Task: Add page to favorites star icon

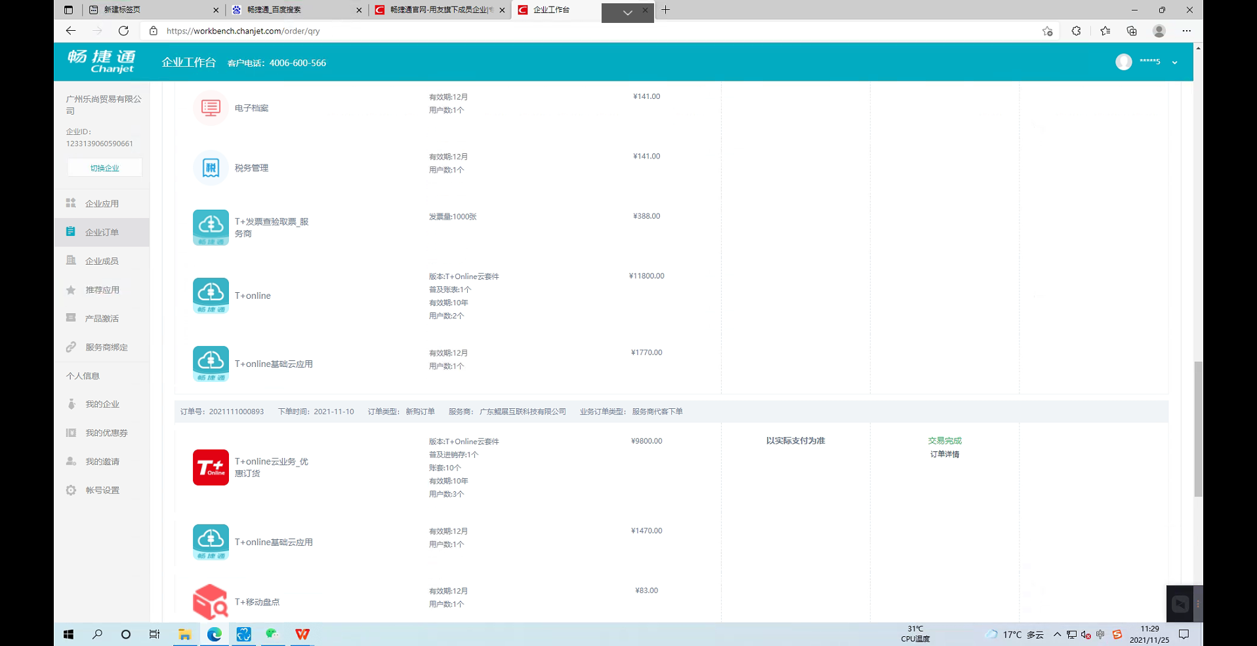Action: [x=1047, y=31]
